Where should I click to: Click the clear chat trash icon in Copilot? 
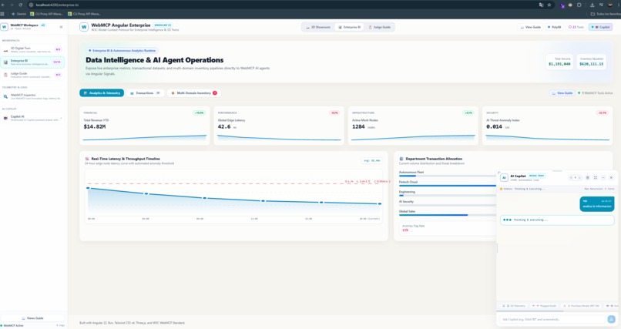[x=587, y=178]
